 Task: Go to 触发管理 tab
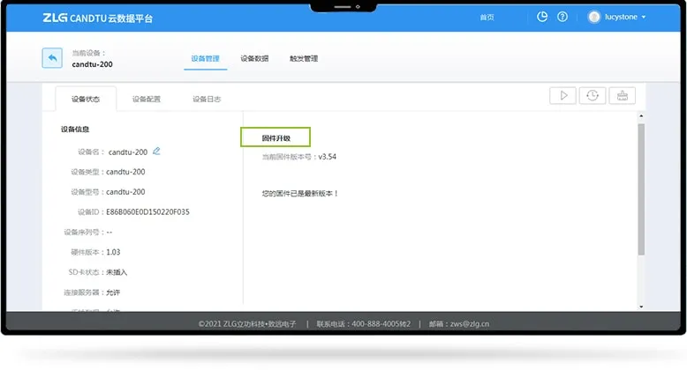click(x=303, y=59)
